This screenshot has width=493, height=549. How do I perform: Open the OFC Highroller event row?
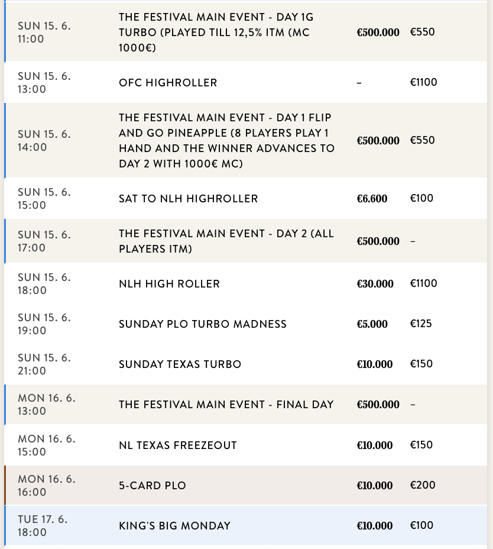point(168,83)
